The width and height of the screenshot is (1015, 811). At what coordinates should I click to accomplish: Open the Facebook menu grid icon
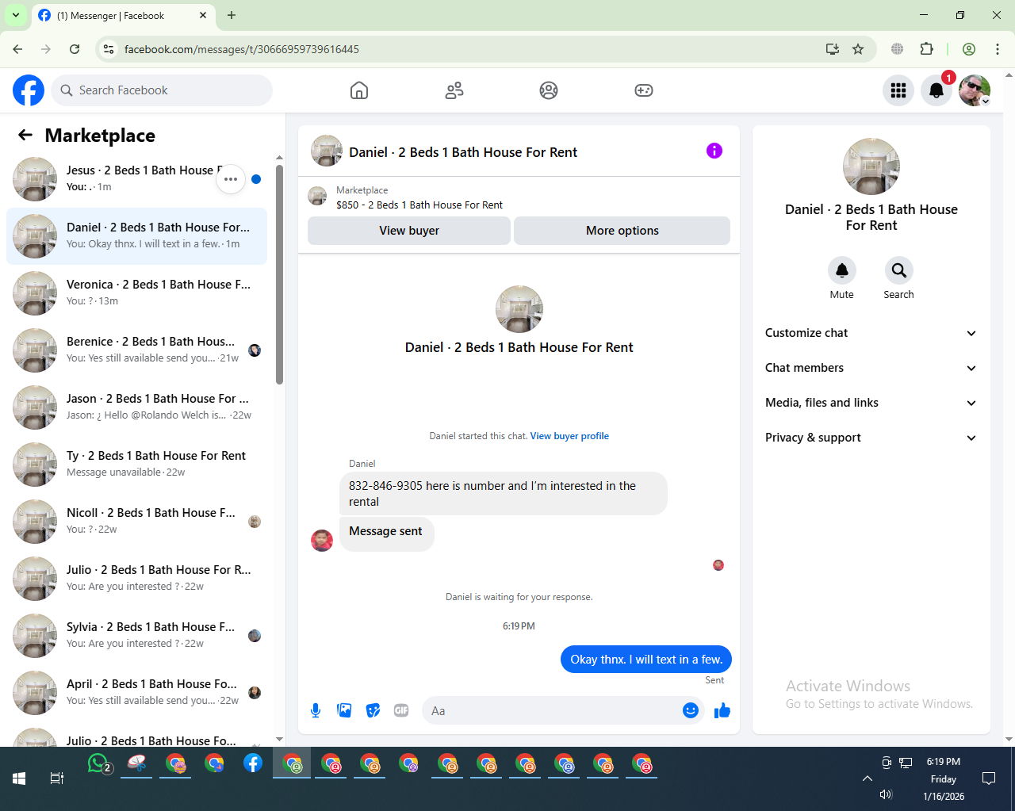click(x=898, y=90)
